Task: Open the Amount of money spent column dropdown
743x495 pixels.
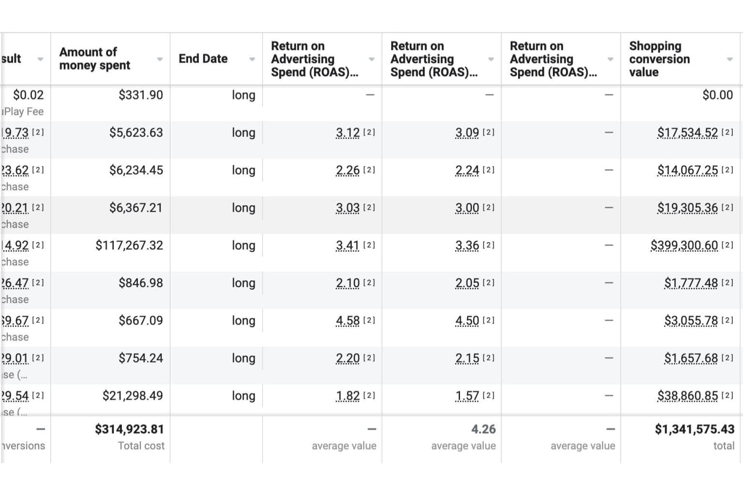Action: [160, 59]
